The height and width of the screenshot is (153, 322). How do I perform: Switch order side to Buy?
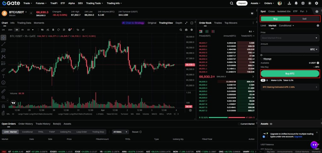(275, 19)
